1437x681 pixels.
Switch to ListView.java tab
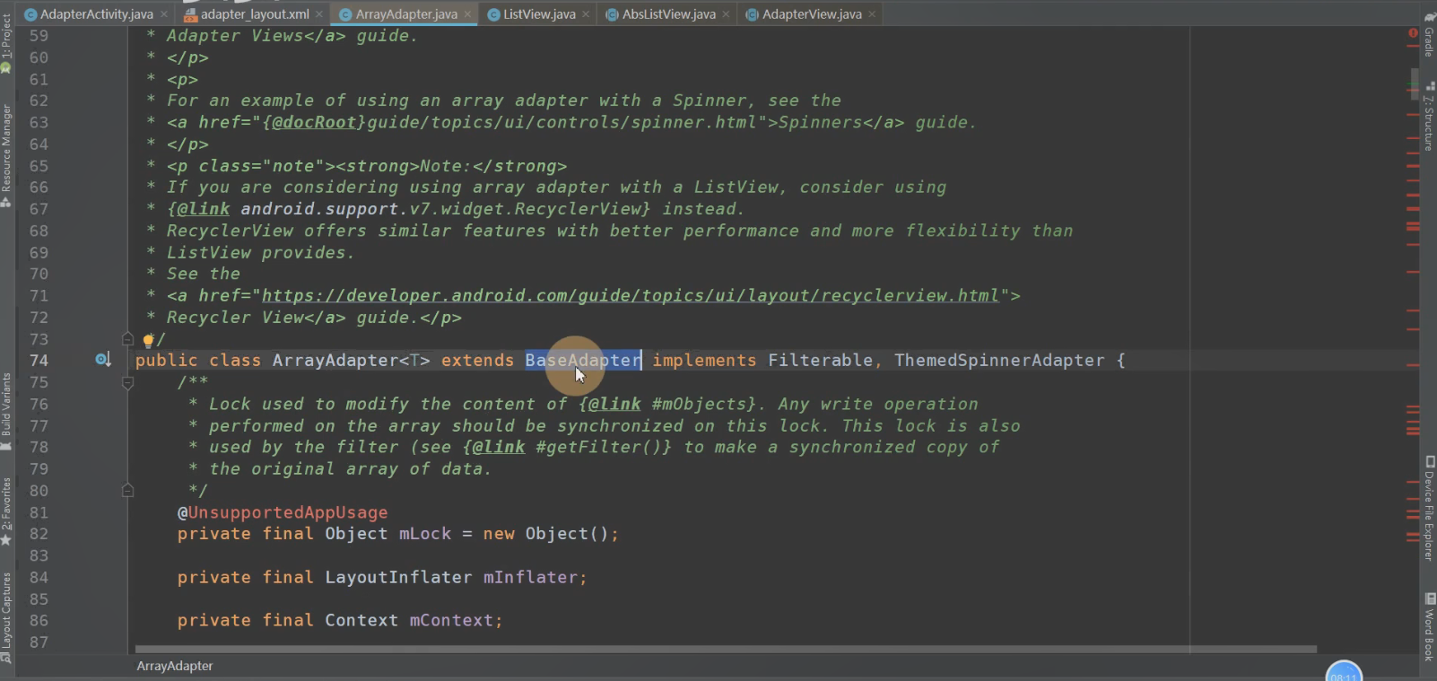coord(539,14)
